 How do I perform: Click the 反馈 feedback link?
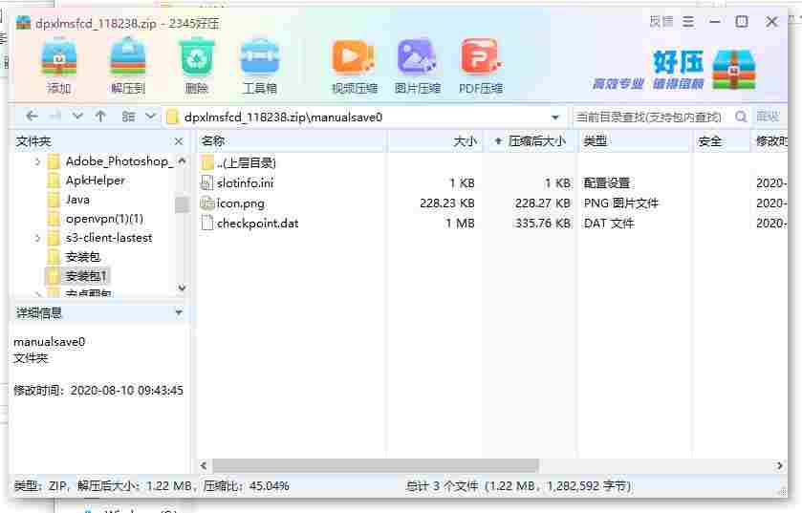661,21
